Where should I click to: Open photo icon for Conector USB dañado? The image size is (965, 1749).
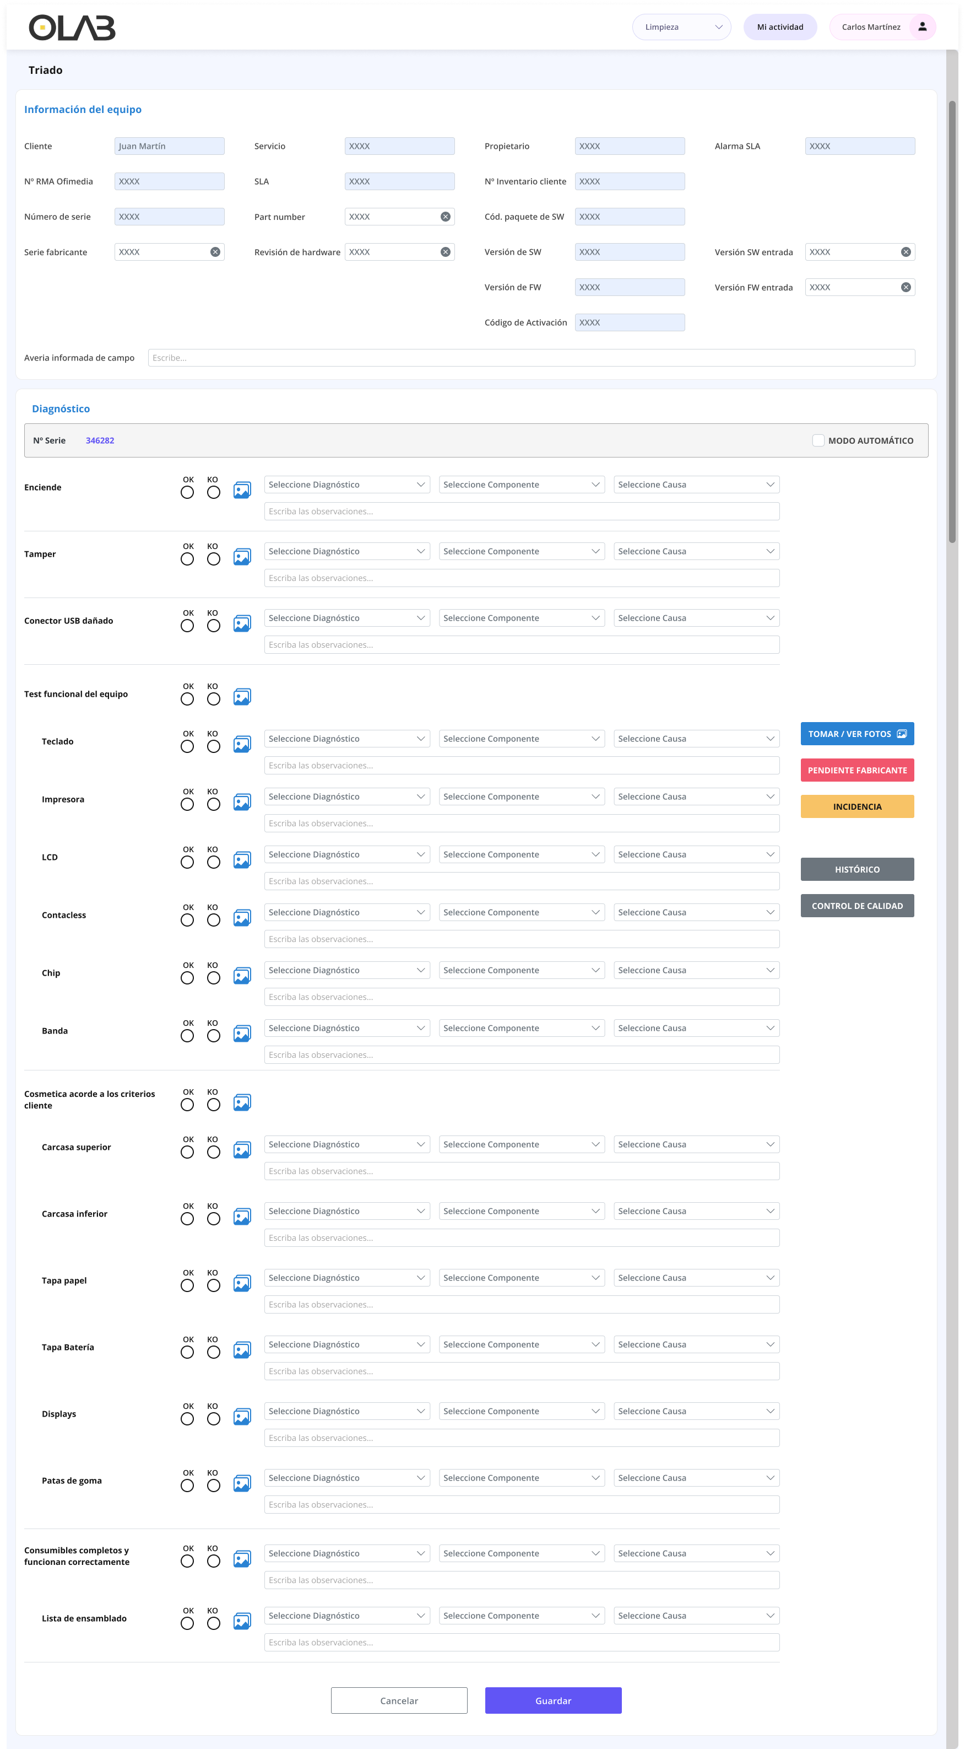point(242,623)
